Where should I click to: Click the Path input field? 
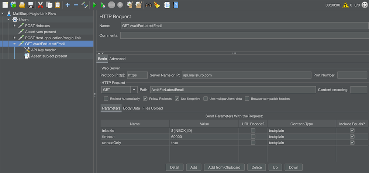(233, 90)
